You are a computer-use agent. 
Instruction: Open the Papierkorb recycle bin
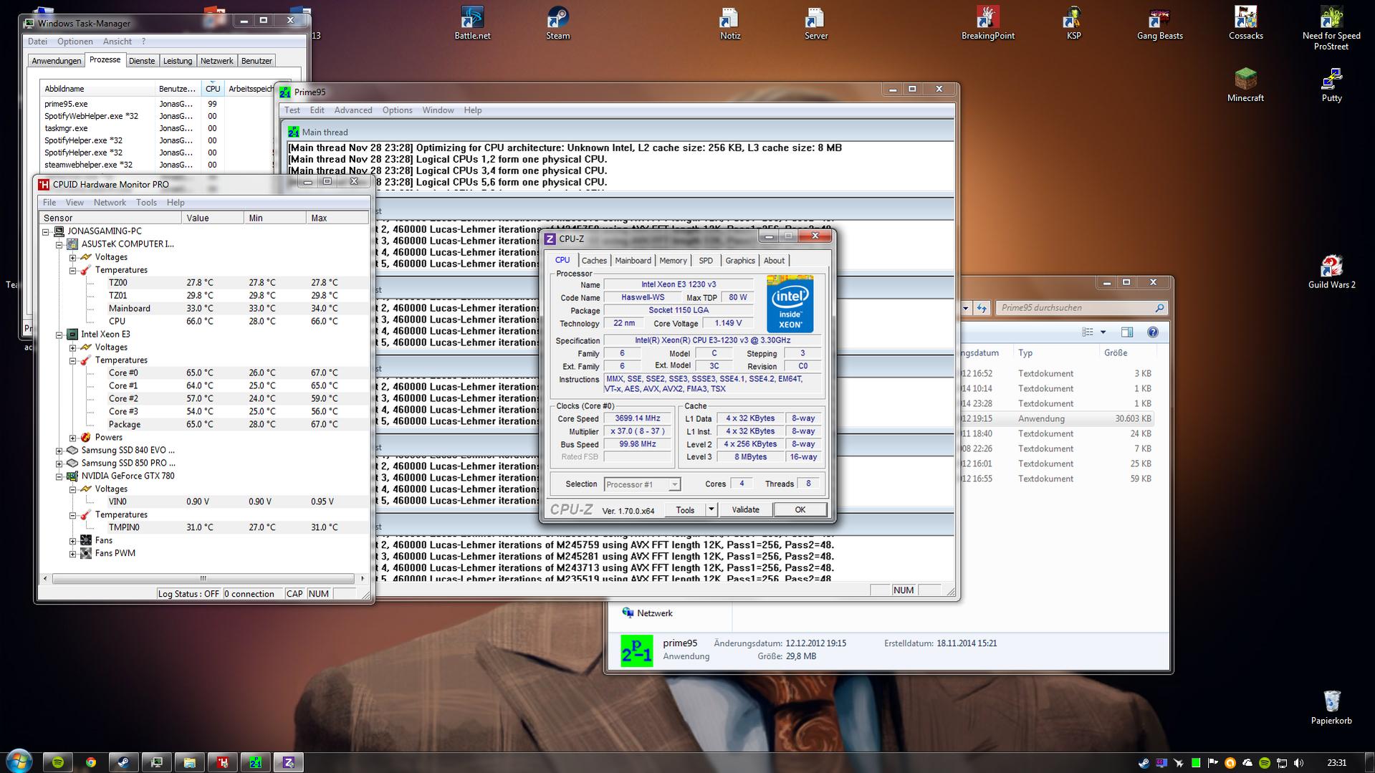[x=1331, y=702]
